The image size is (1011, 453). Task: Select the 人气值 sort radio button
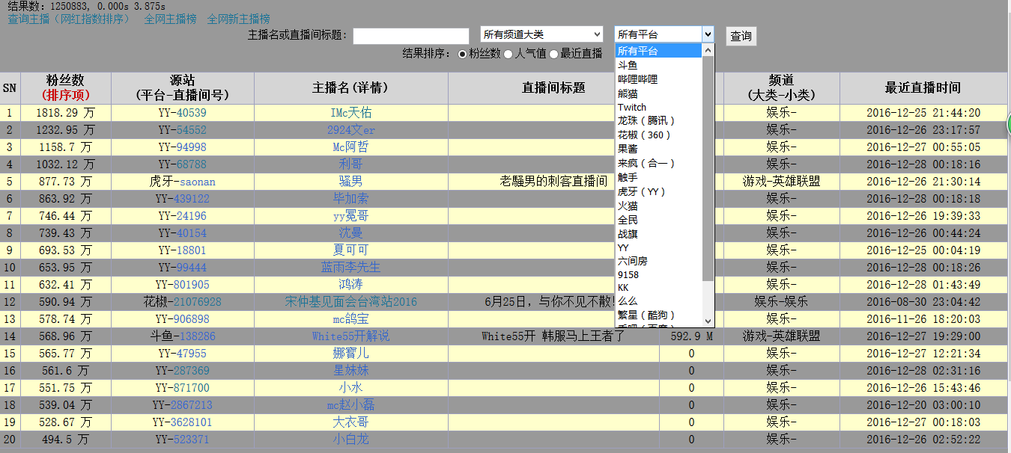point(508,54)
